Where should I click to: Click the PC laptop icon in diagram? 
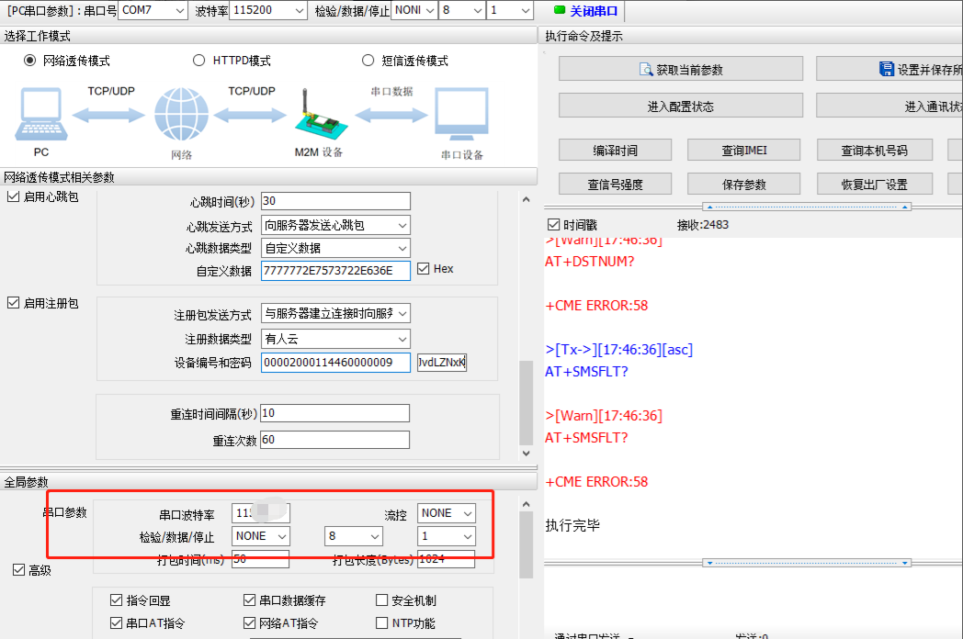click(41, 114)
